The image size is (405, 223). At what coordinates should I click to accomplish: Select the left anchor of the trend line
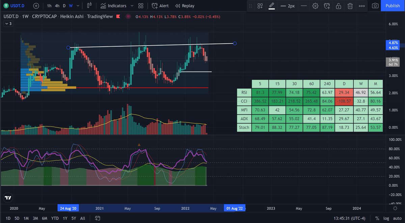(x=68, y=48)
